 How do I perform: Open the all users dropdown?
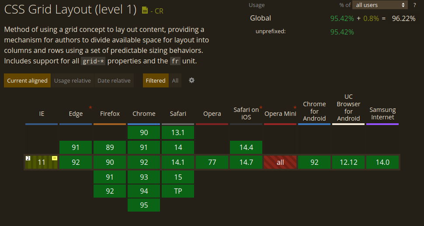pyautogui.click(x=380, y=5)
